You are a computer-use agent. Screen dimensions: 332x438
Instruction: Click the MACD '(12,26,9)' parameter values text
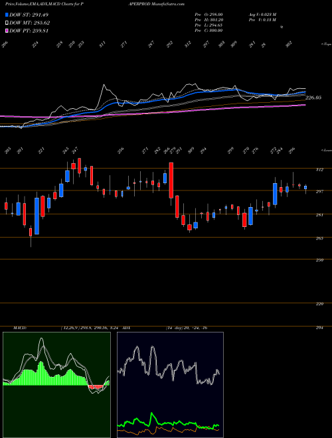point(90,328)
